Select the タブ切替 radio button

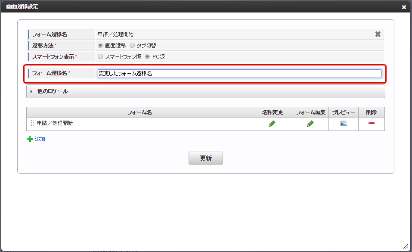[132, 45]
